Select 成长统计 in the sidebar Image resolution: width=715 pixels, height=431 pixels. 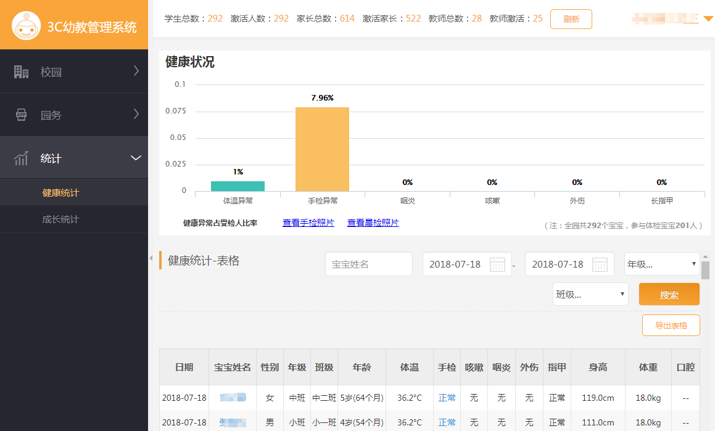[x=60, y=219]
